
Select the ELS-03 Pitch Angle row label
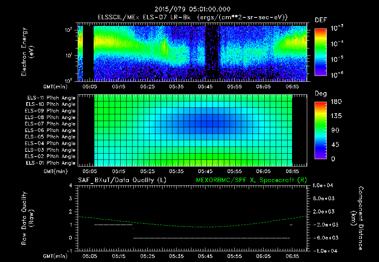coord(50,150)
